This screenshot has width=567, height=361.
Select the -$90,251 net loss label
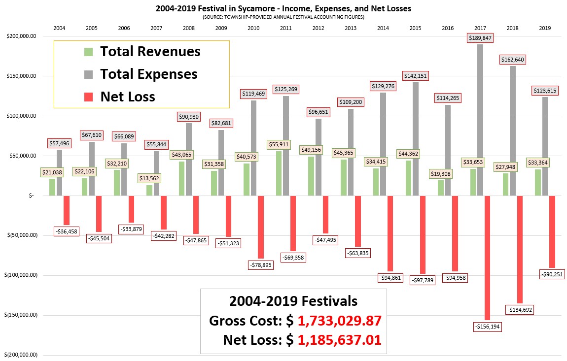tap(552, 274)
